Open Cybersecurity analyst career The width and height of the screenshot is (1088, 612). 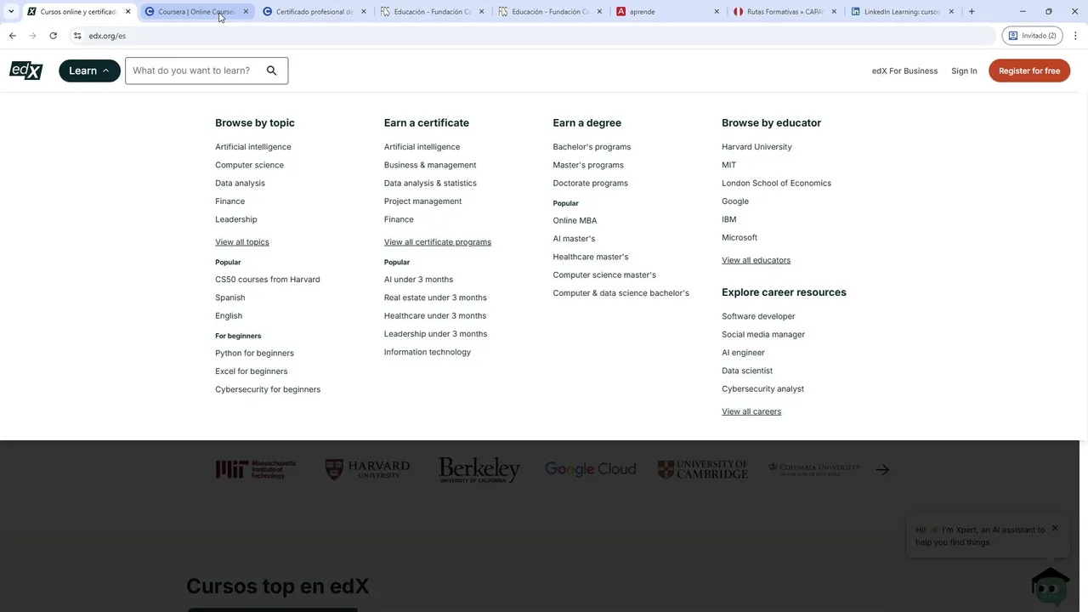point(762,388)
